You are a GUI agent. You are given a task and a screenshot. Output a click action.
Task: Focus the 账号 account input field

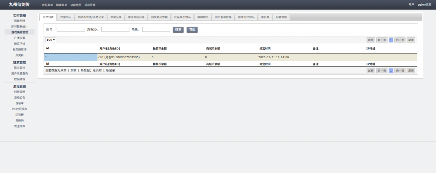point(71,30)
